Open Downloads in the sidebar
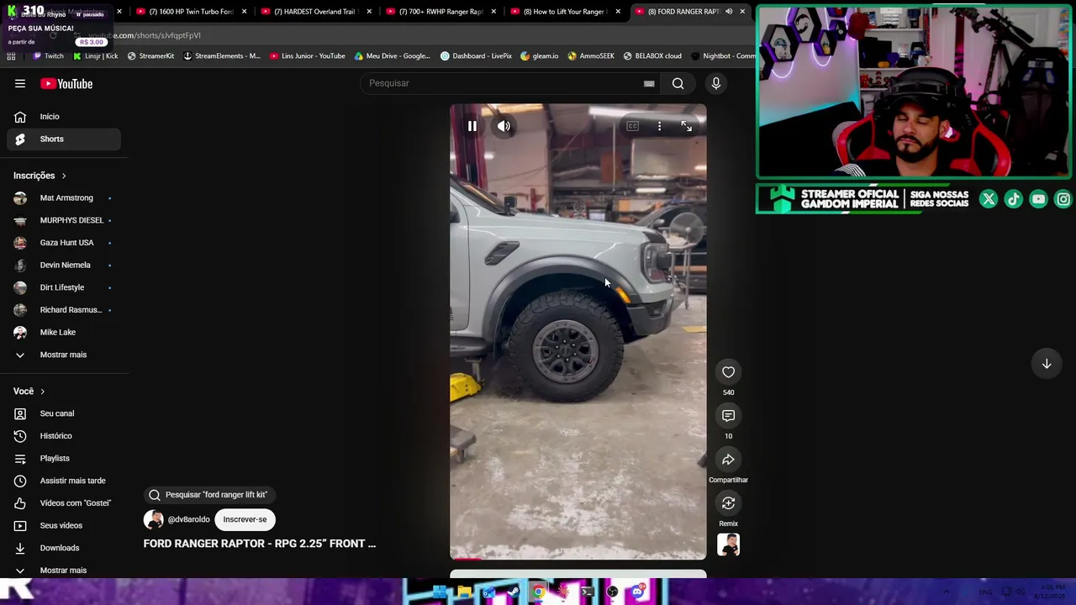 click(x=64, y=548)
